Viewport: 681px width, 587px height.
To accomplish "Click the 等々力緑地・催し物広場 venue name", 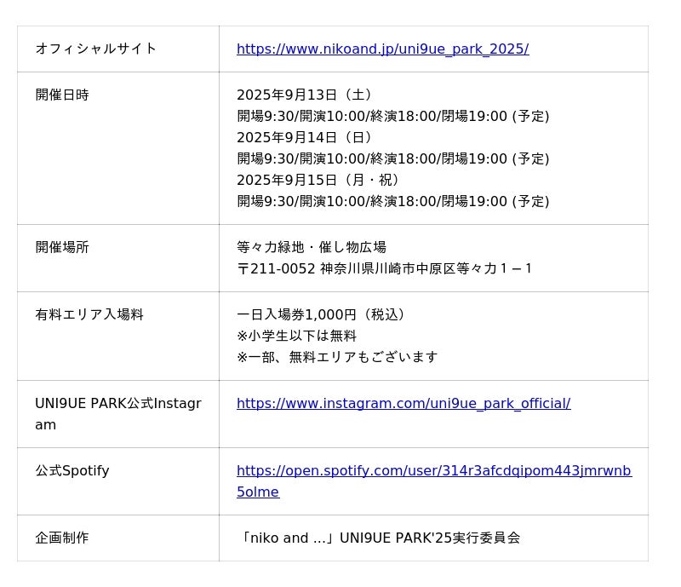I will pyautogui.click(x=312, y=247).
